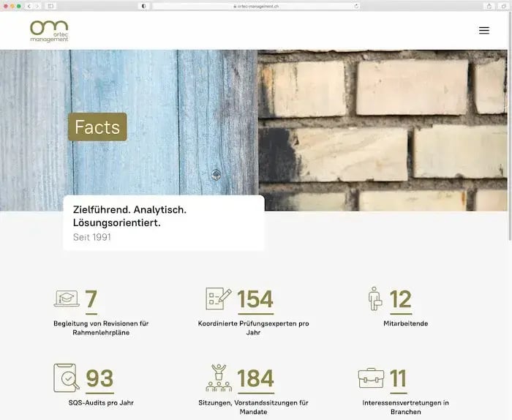Click the checklist and pencil icon
Image resolution: width=512 pixels, height=420 pixels.
tap(219, 299)
